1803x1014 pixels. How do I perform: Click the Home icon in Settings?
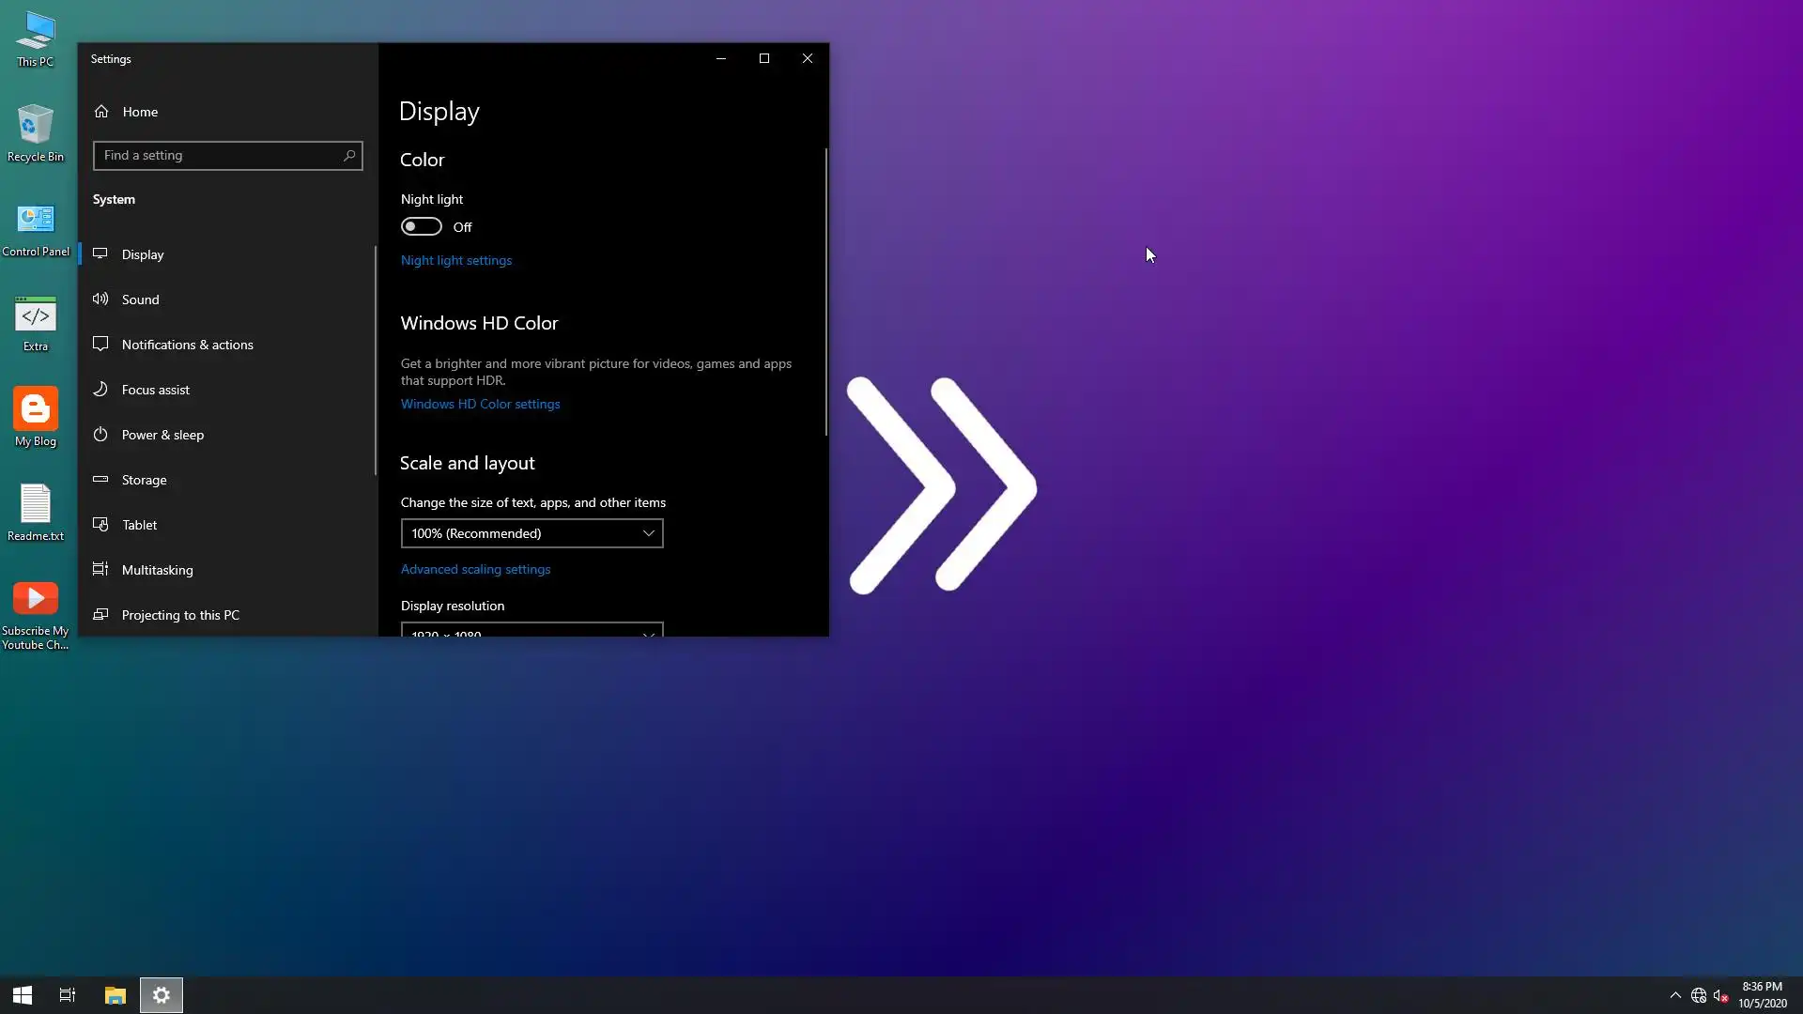101,112
